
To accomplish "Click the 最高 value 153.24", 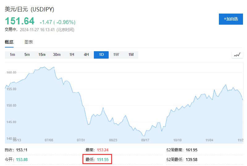I will [x=103, y=150].
